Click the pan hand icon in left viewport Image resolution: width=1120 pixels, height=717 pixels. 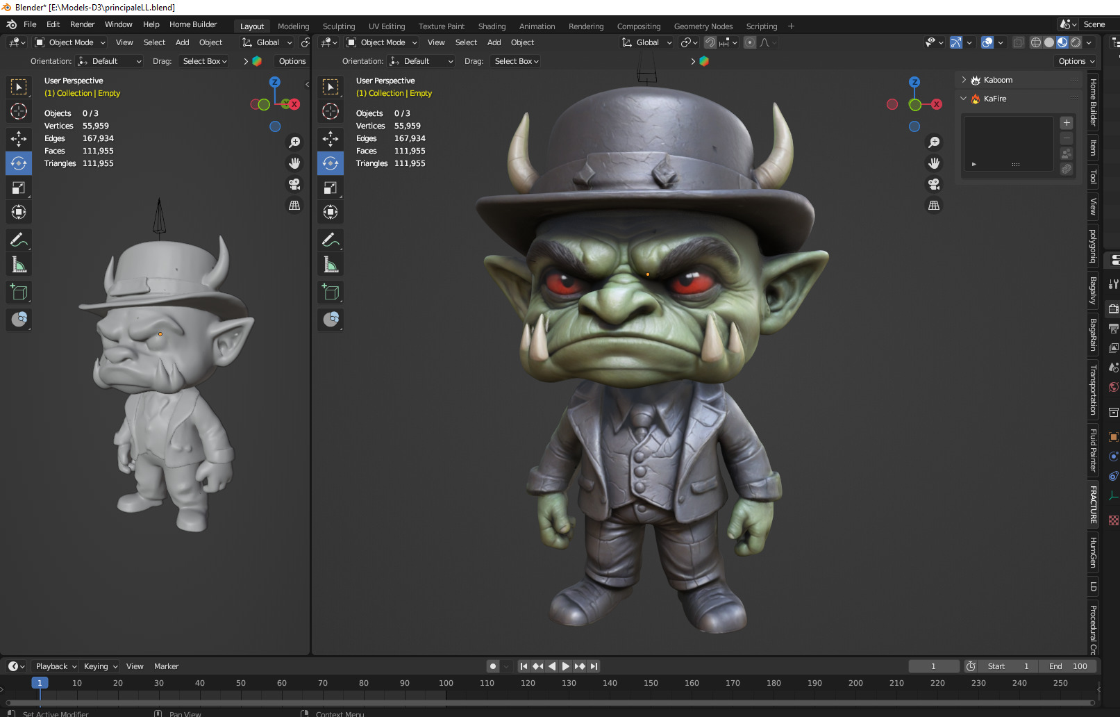(x=294, y=163)
